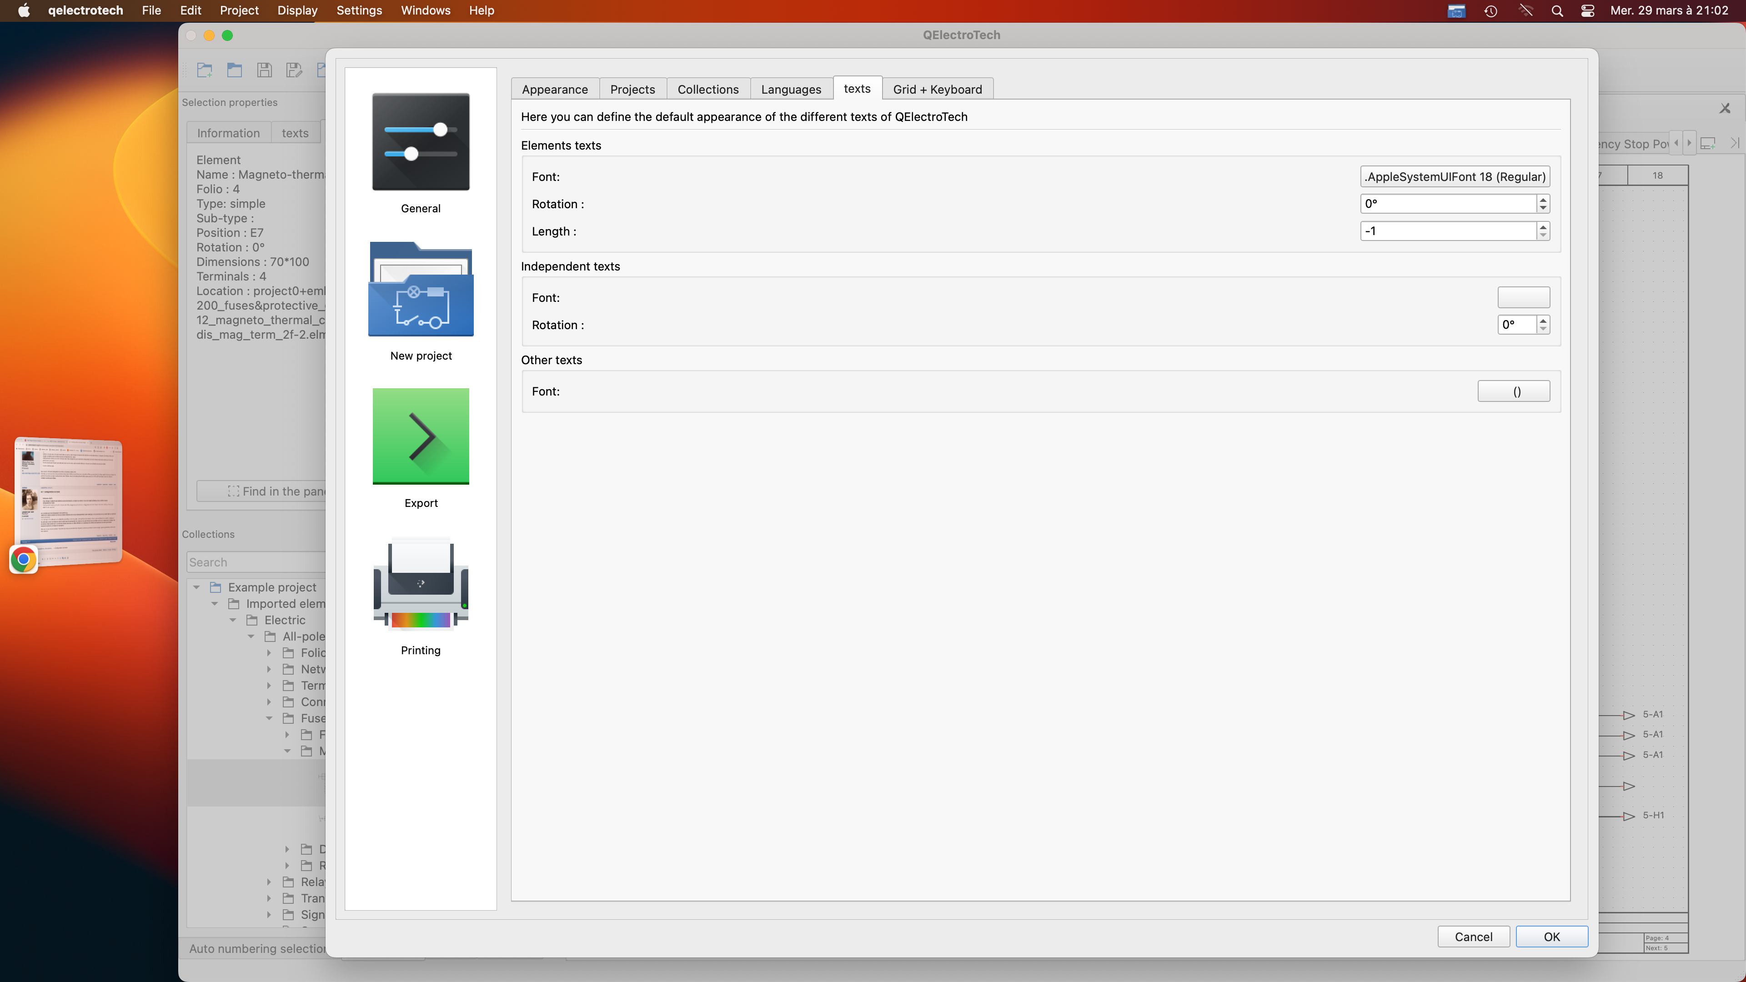This screenshot has width=1746, height=982.
Task: Open the Settings menu in the menu bar
Action: pos(359,11)
